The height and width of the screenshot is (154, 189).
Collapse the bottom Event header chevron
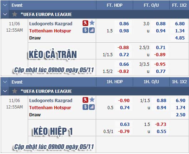(5, 82)
